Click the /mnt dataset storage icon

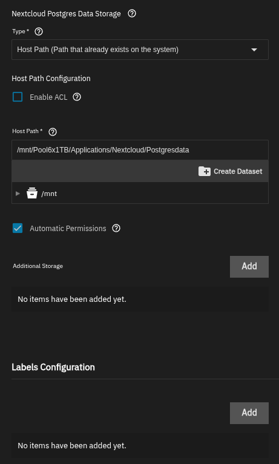32,193
